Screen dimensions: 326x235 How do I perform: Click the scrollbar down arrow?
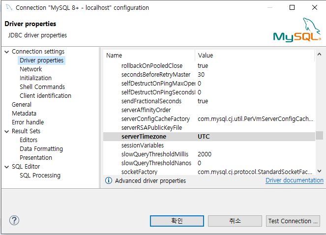tap(319, 171)
